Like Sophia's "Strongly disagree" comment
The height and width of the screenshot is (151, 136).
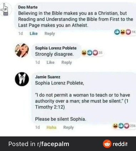click(x=50, y=63)
